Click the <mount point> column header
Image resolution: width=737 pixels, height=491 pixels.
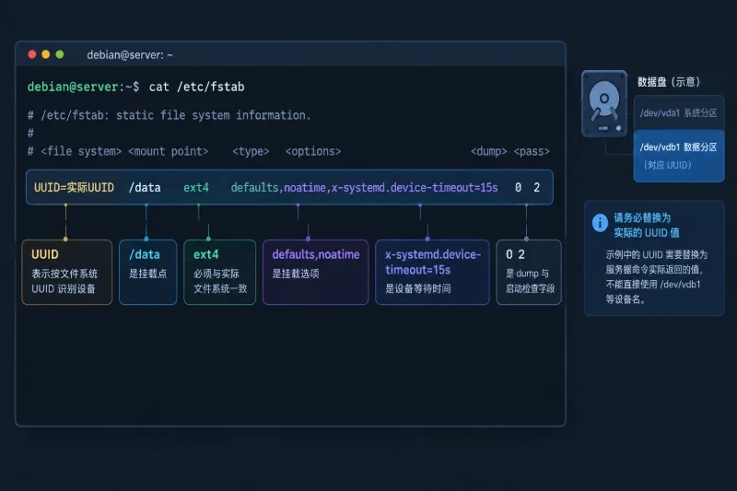pyautogui.click(x=168, y=151)
